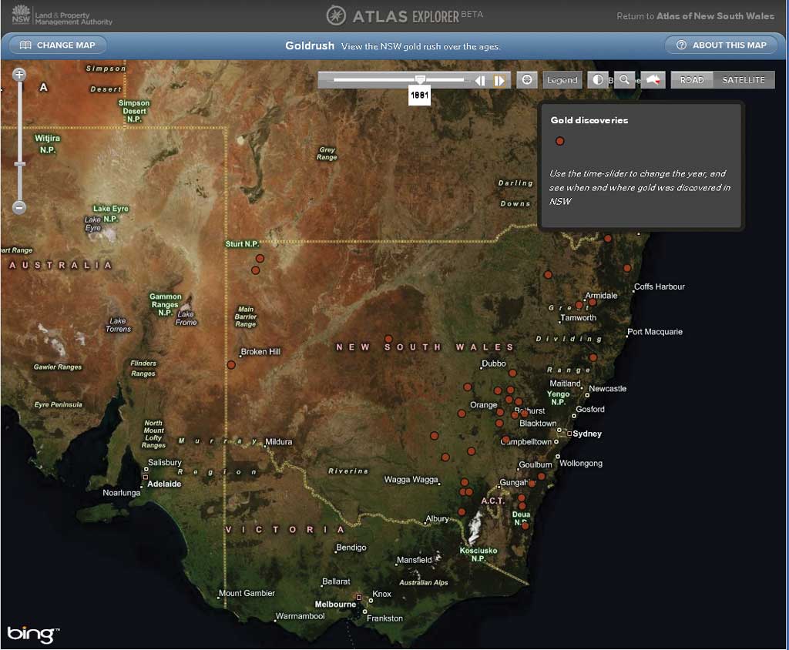Click the Dubbo label
Viewport: 789px width, 650px height.
pos(494,364)
